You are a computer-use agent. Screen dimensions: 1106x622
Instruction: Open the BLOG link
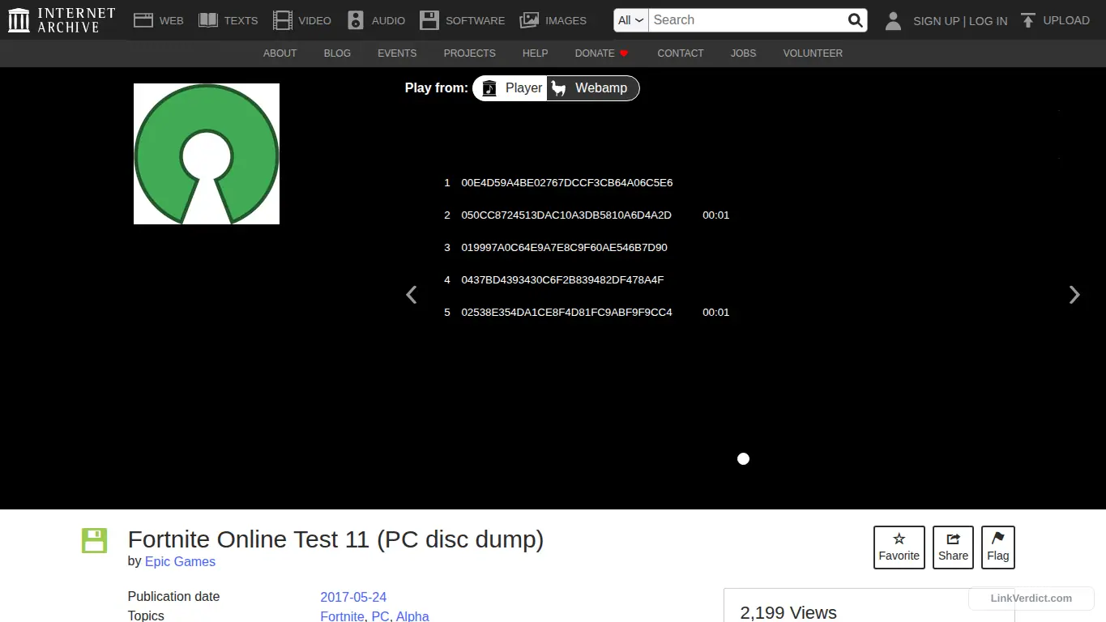point(337,53)
